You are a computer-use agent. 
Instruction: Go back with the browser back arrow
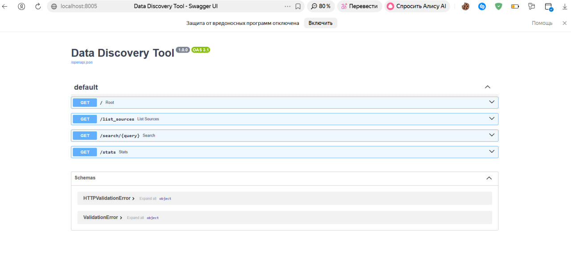(5, 7)
